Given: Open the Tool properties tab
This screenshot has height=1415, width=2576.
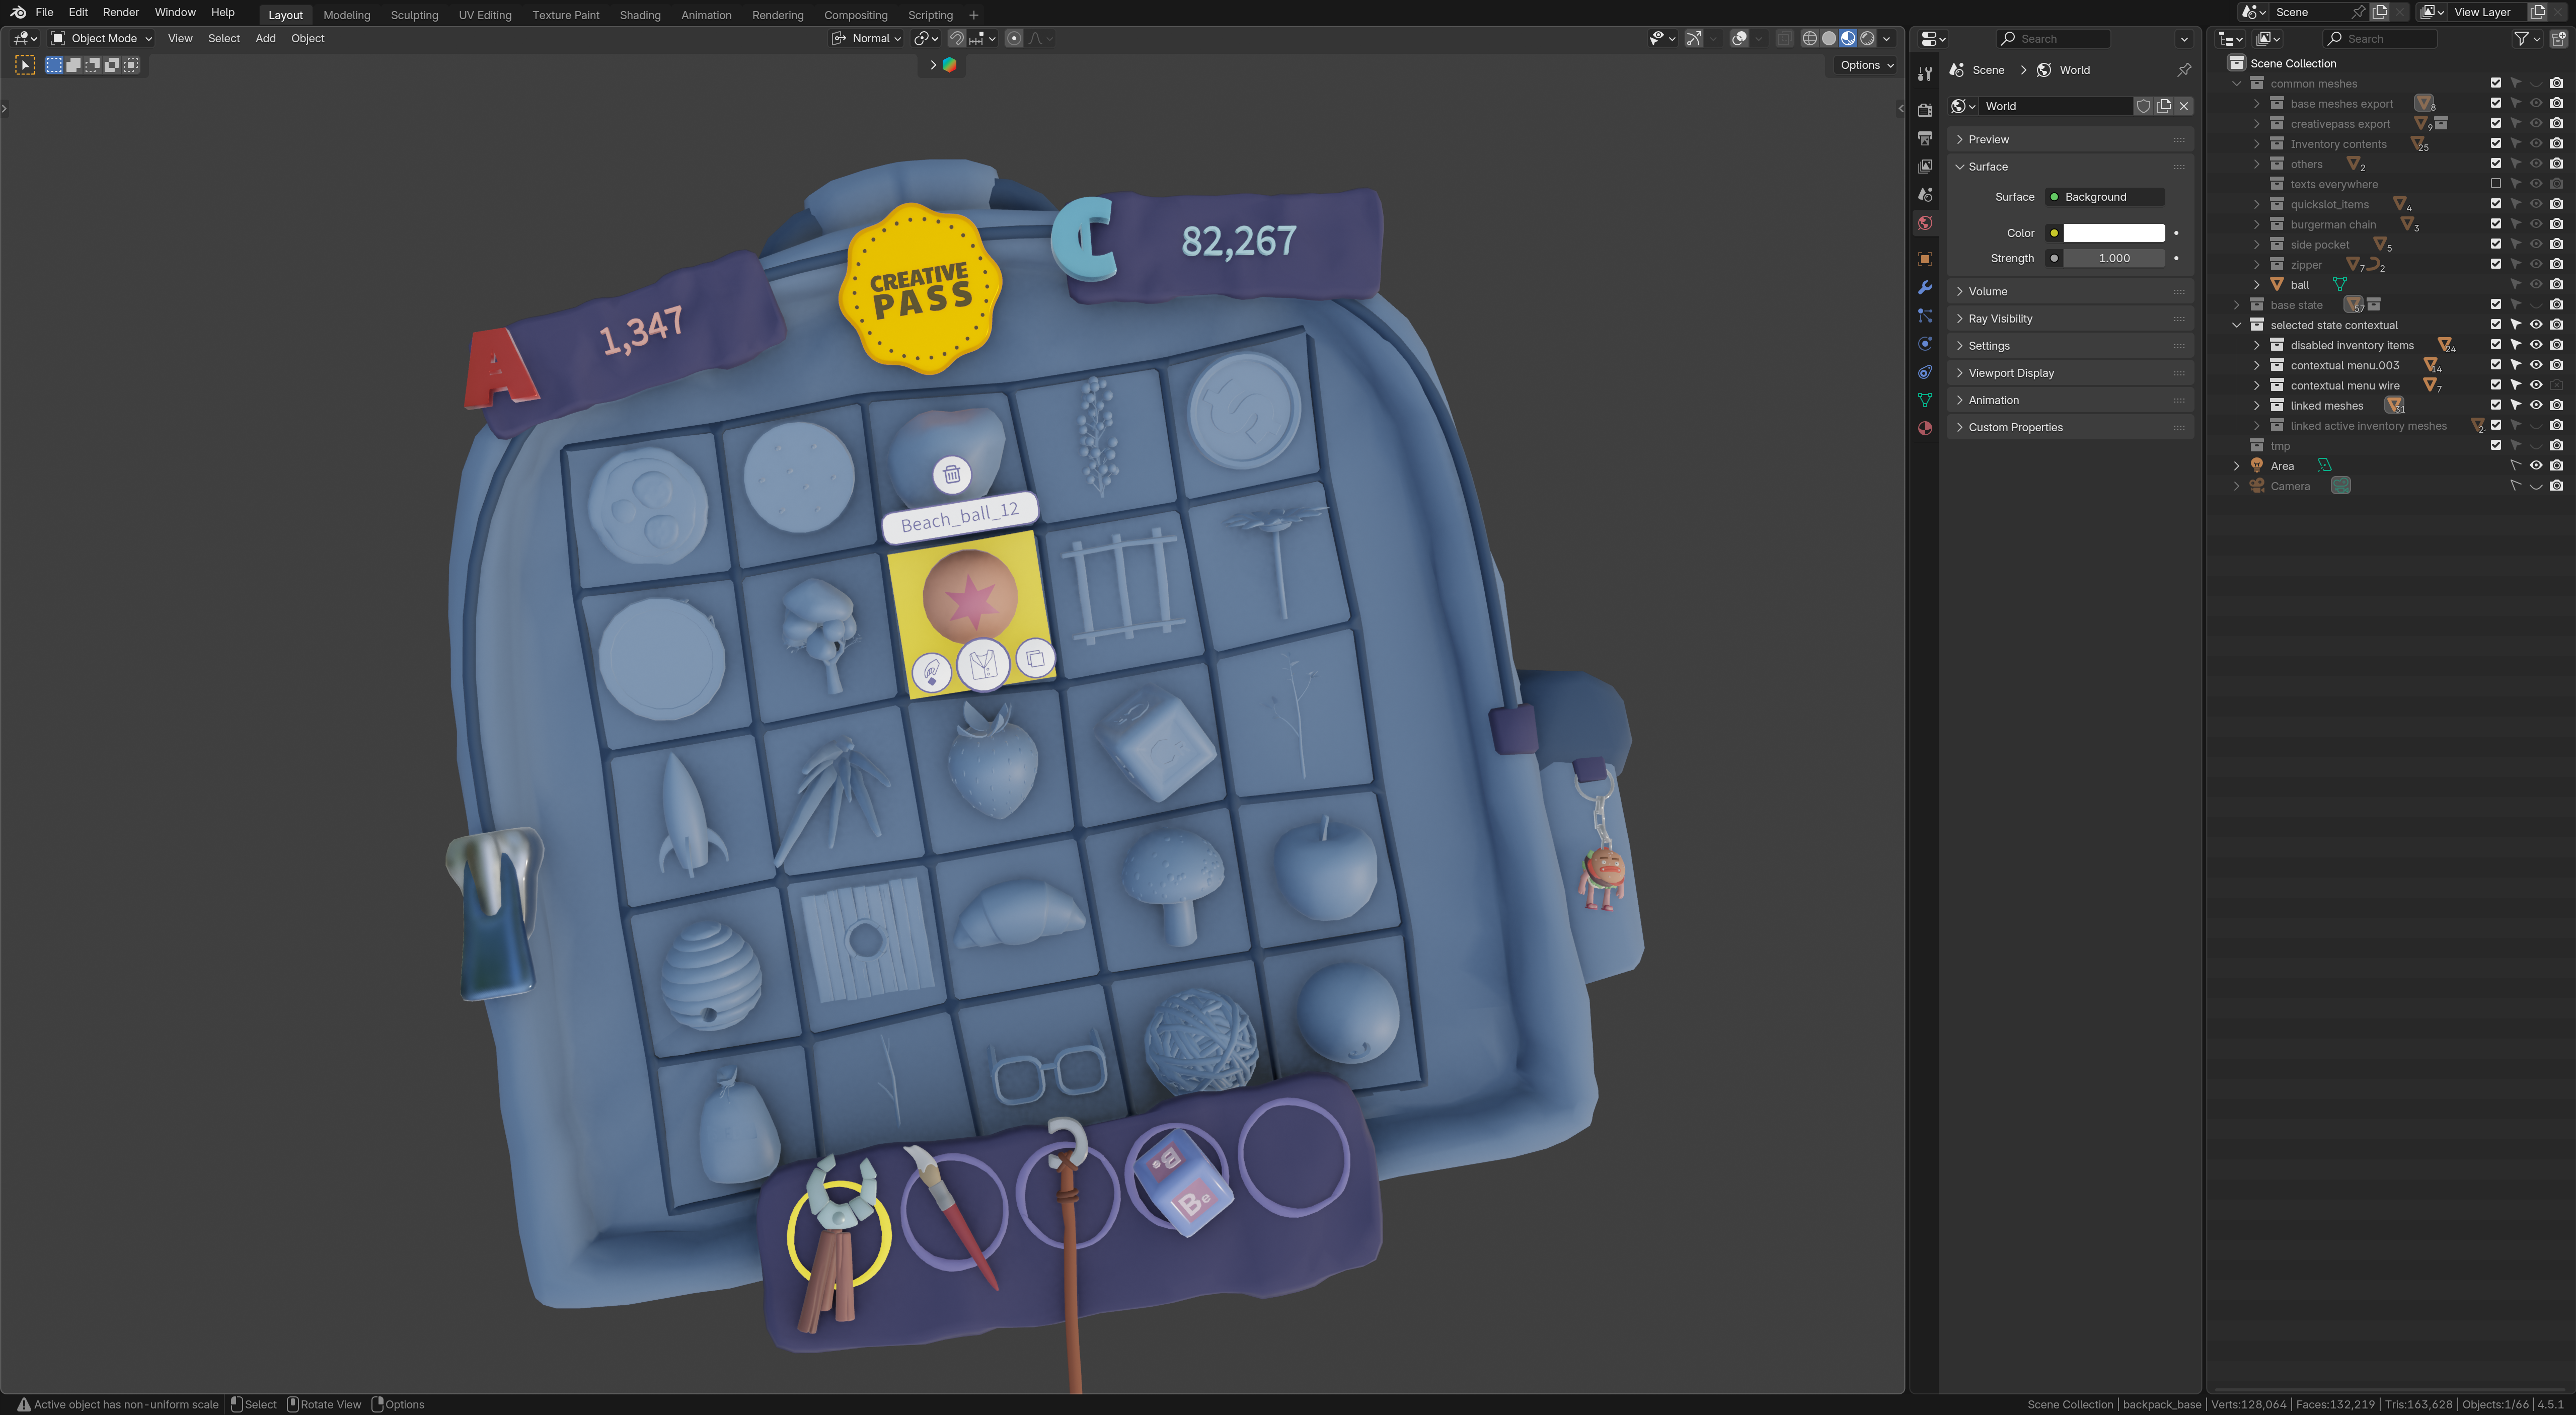Looking at the screenshot, I should click(x=1925, y=74).
